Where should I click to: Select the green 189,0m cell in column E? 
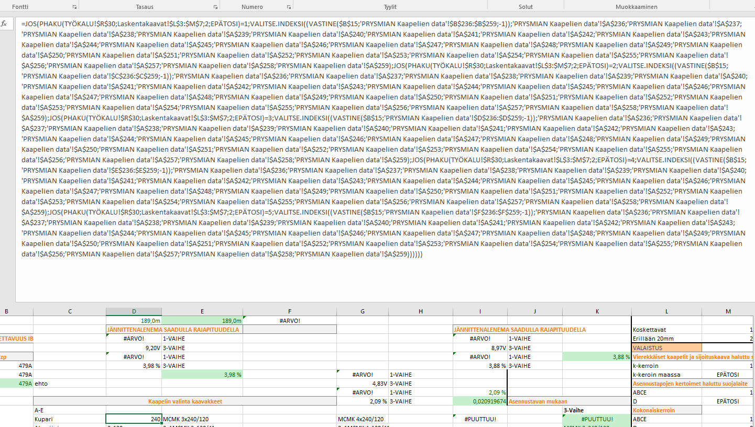[x=202, y=321]
